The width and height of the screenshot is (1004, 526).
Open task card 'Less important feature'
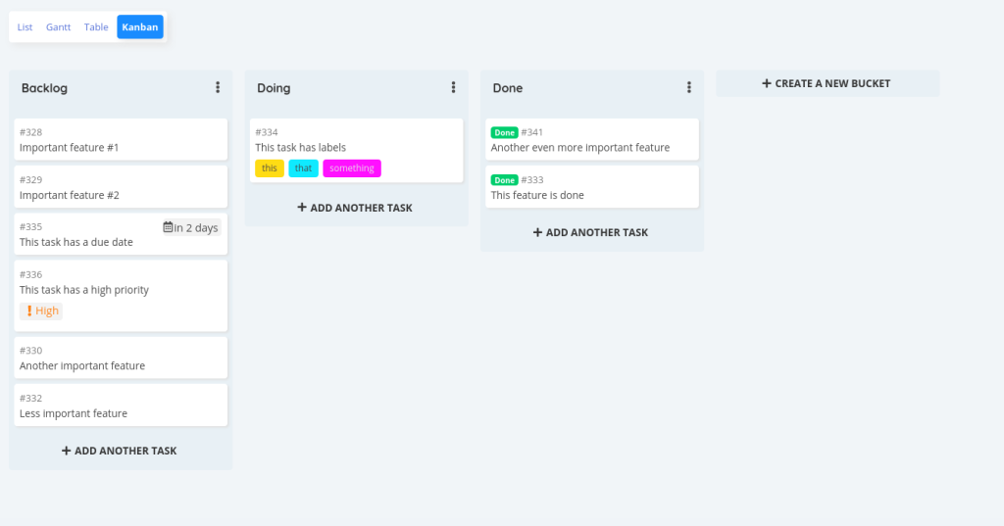coord(121,406)
